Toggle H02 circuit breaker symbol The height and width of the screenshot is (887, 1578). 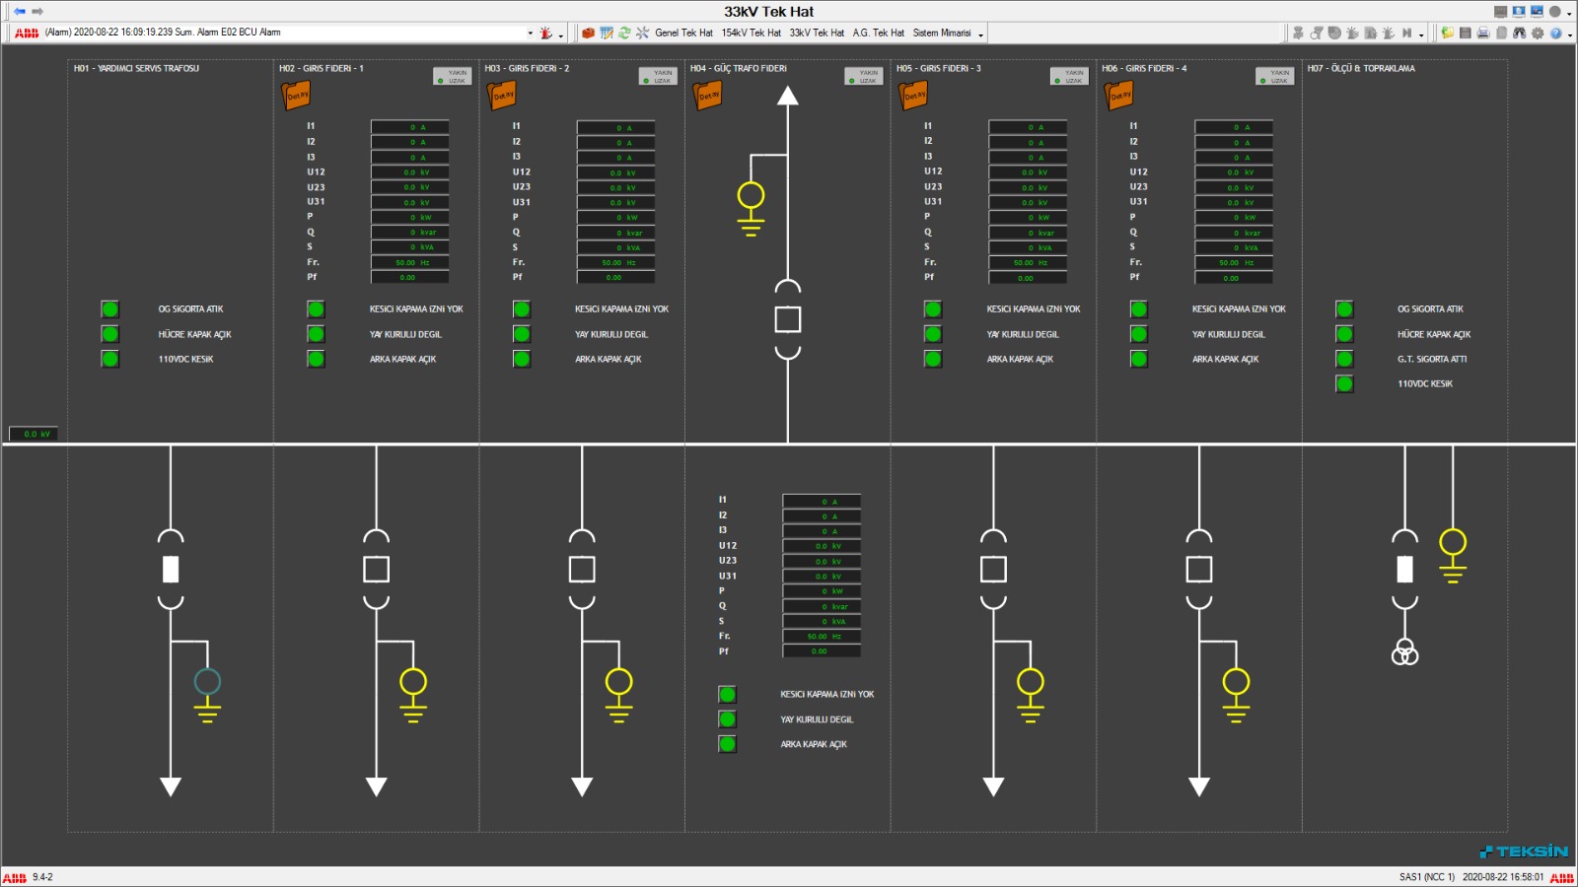(377, 570)
